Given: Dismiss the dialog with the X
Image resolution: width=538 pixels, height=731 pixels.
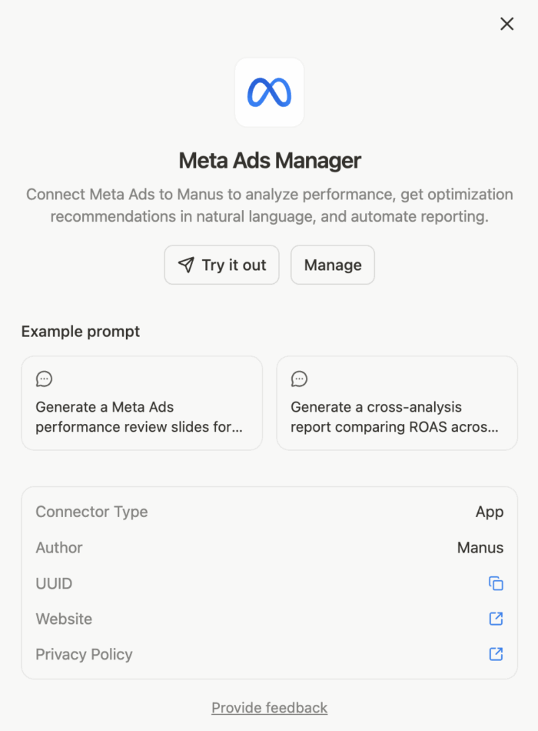Looking at the screenshot, I should 506,24.
